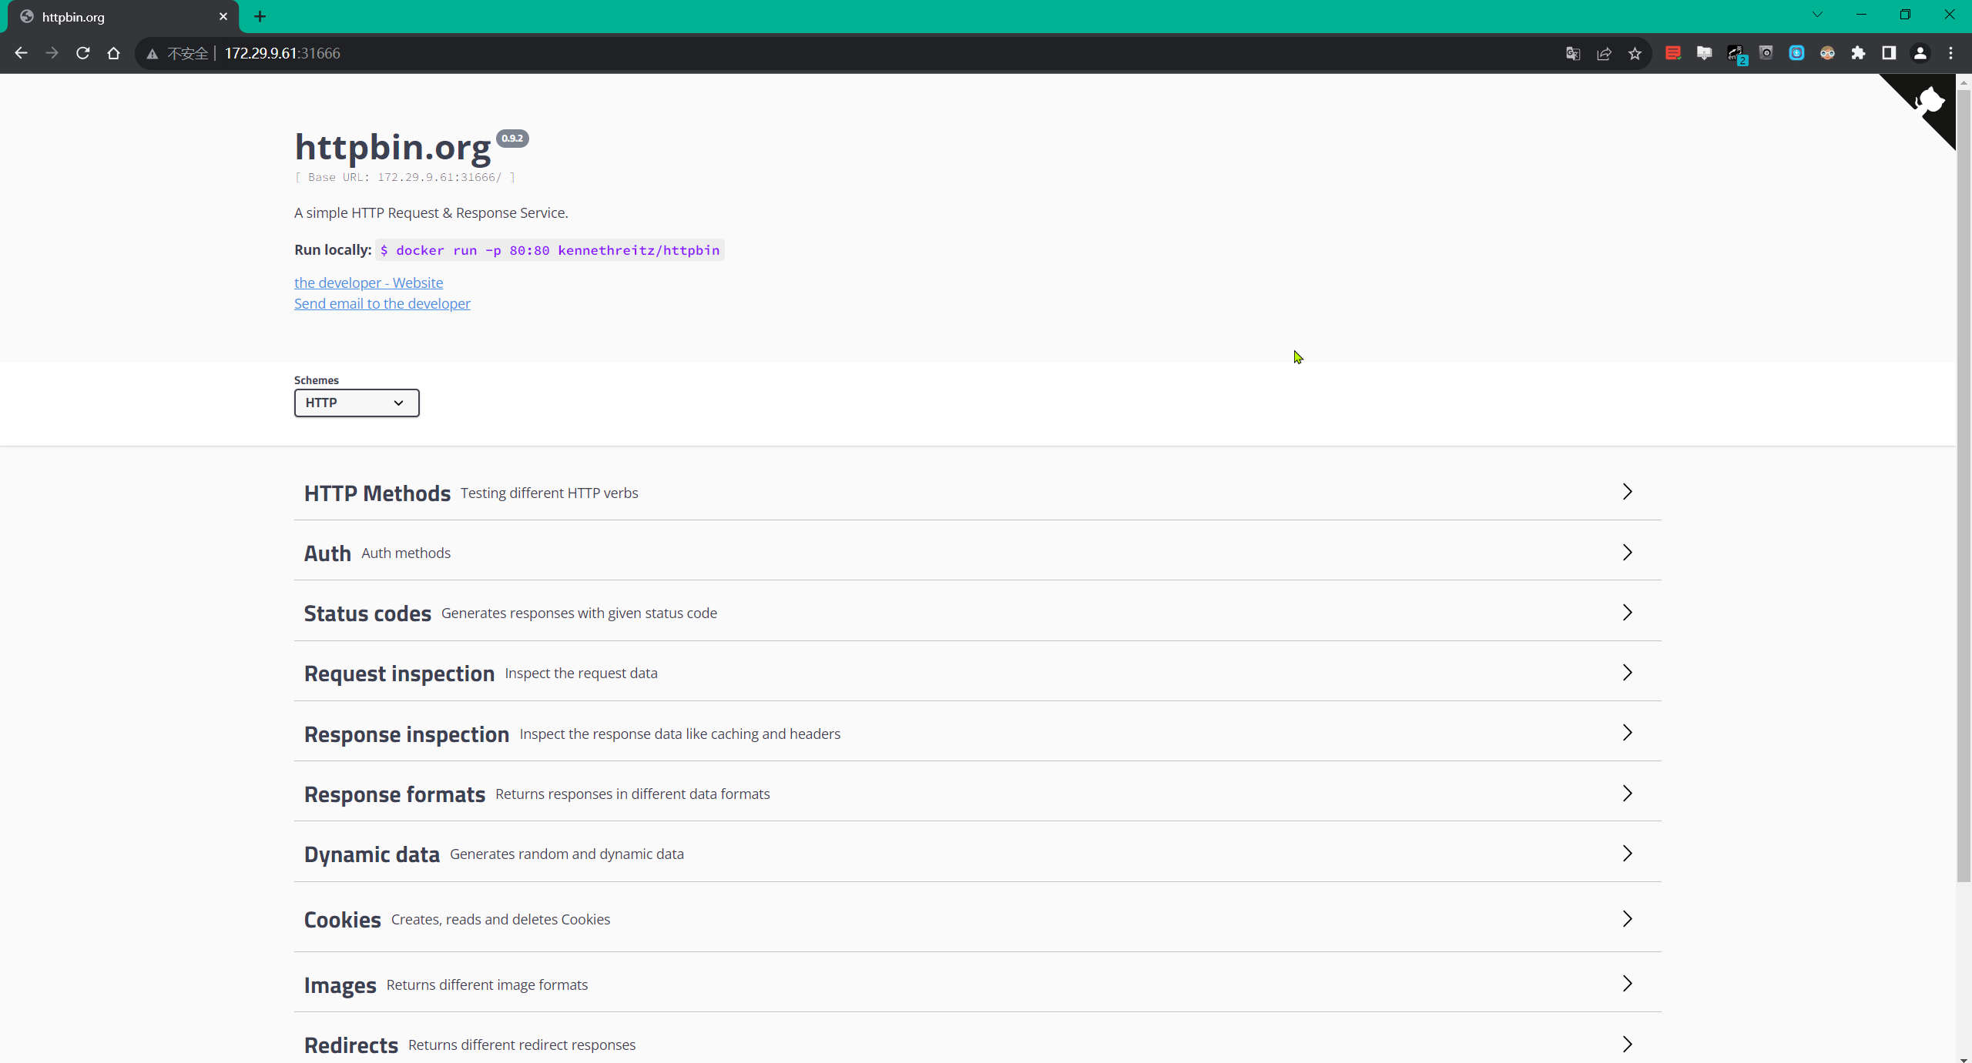This screenshot has width=1972, height=1063.
Task: Go back to the previous page
Action: click(x=21, y=53)
